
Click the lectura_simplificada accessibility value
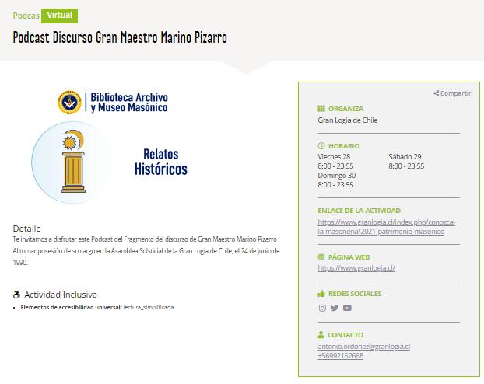tap(149, 307)
